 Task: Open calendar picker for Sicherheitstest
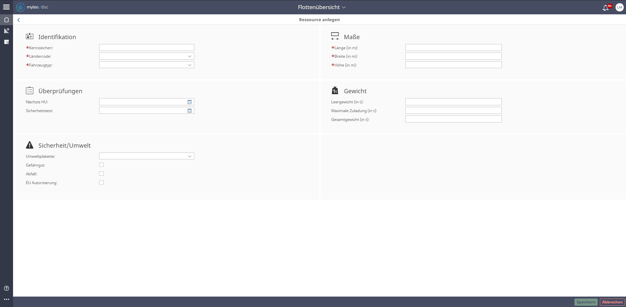[189, 111]
